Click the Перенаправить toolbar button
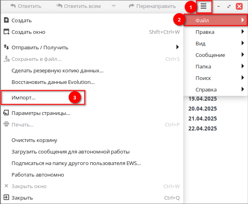The width and height of the screenshot is (248, 204). 152,6
